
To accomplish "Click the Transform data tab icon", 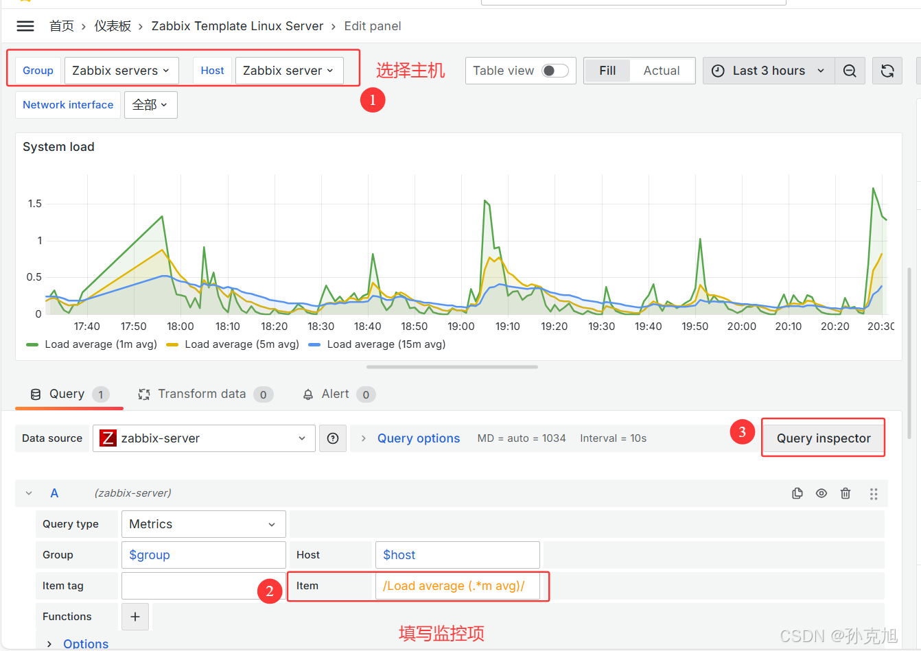I will click(144, 394).
